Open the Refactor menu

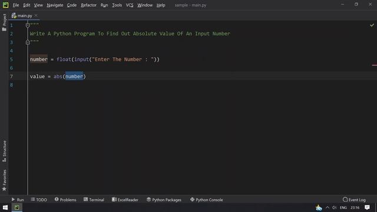click(x=88, y=5)
